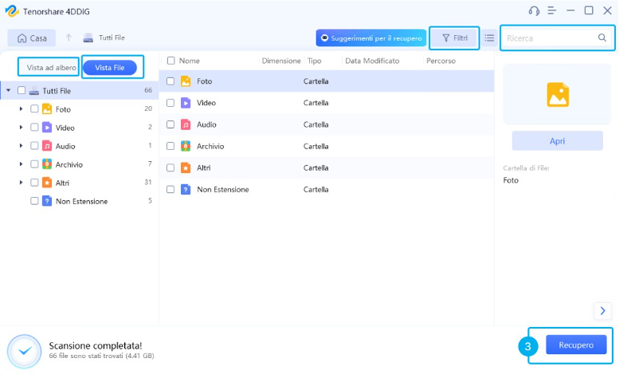627x386 pixels.
Task: Expand the Altri node in sidebar tree
Action: [22, 183]
